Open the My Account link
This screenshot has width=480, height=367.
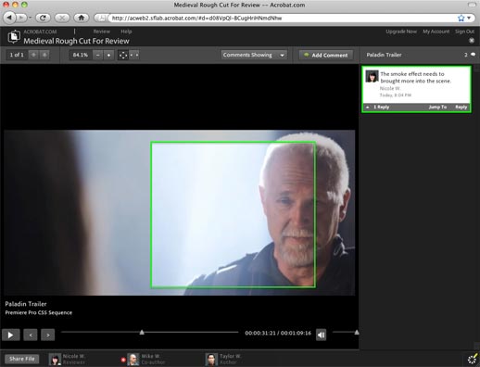[436, 32]
